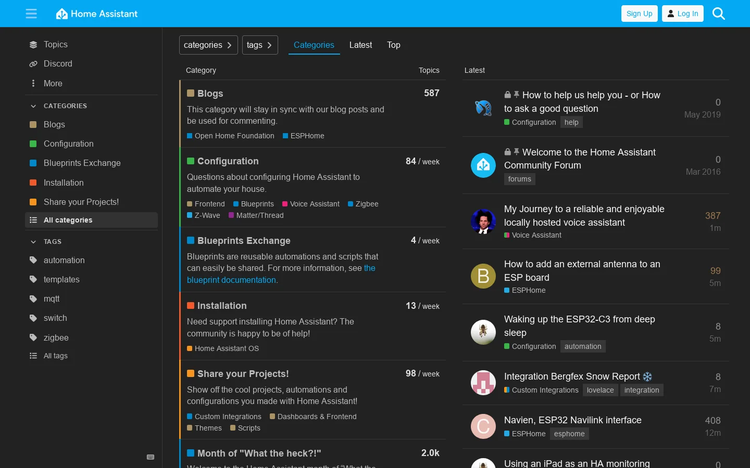Open the 'C' avatar on Navien topic
This screenshot has width=750, height=468.
click(x=483, y=426)
